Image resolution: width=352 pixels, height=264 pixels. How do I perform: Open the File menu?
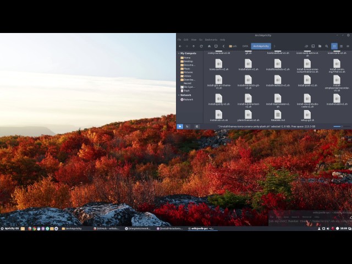(179, 40)
